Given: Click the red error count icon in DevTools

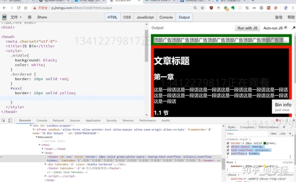Looking at the screenshot, I should point(277,120).
